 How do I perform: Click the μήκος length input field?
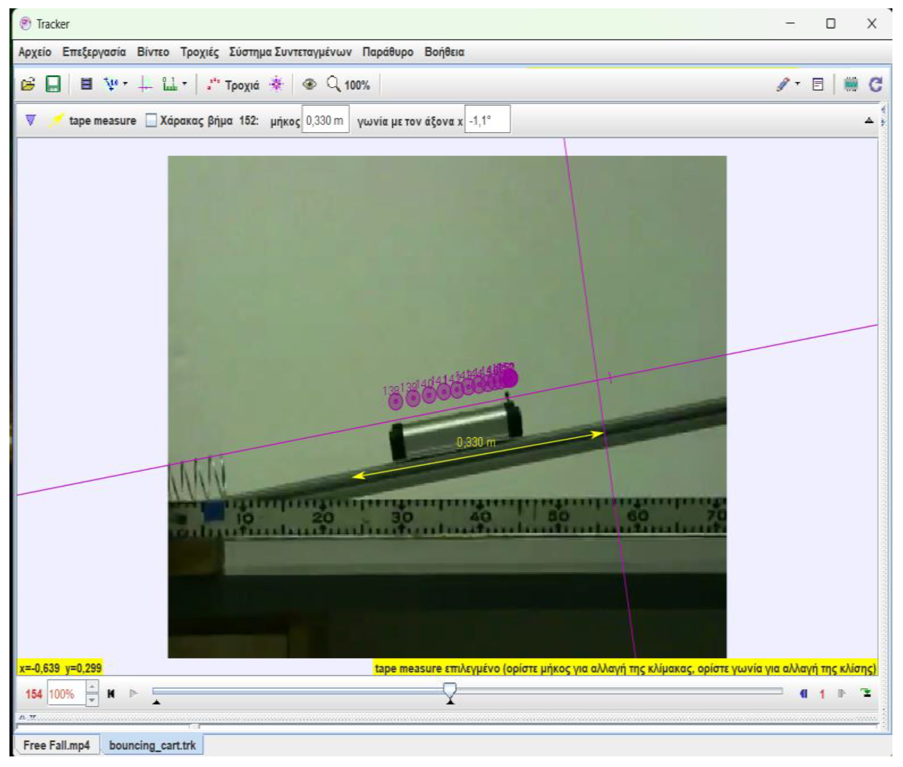(325, 121)
